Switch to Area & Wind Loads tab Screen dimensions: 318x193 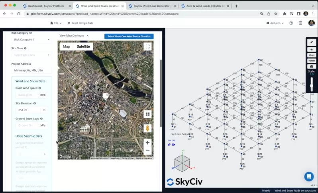pos(205,6)
